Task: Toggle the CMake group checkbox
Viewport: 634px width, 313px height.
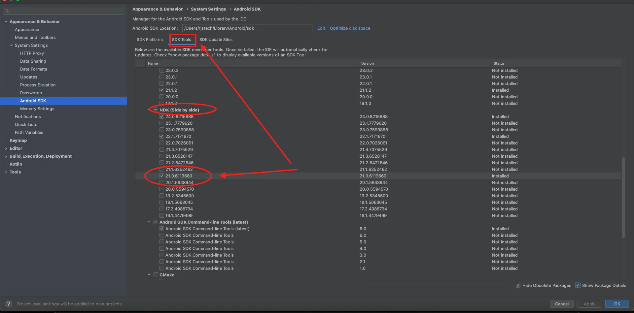Action: click(156, 275)
